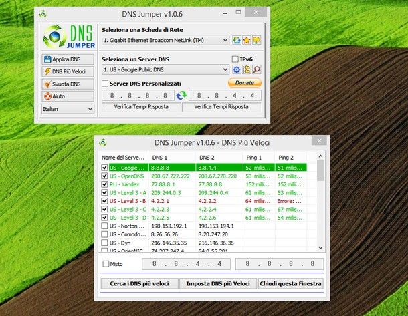Click left Verifica Tempi Risposta button
This screenshot has height=316, width=408.
141,107
